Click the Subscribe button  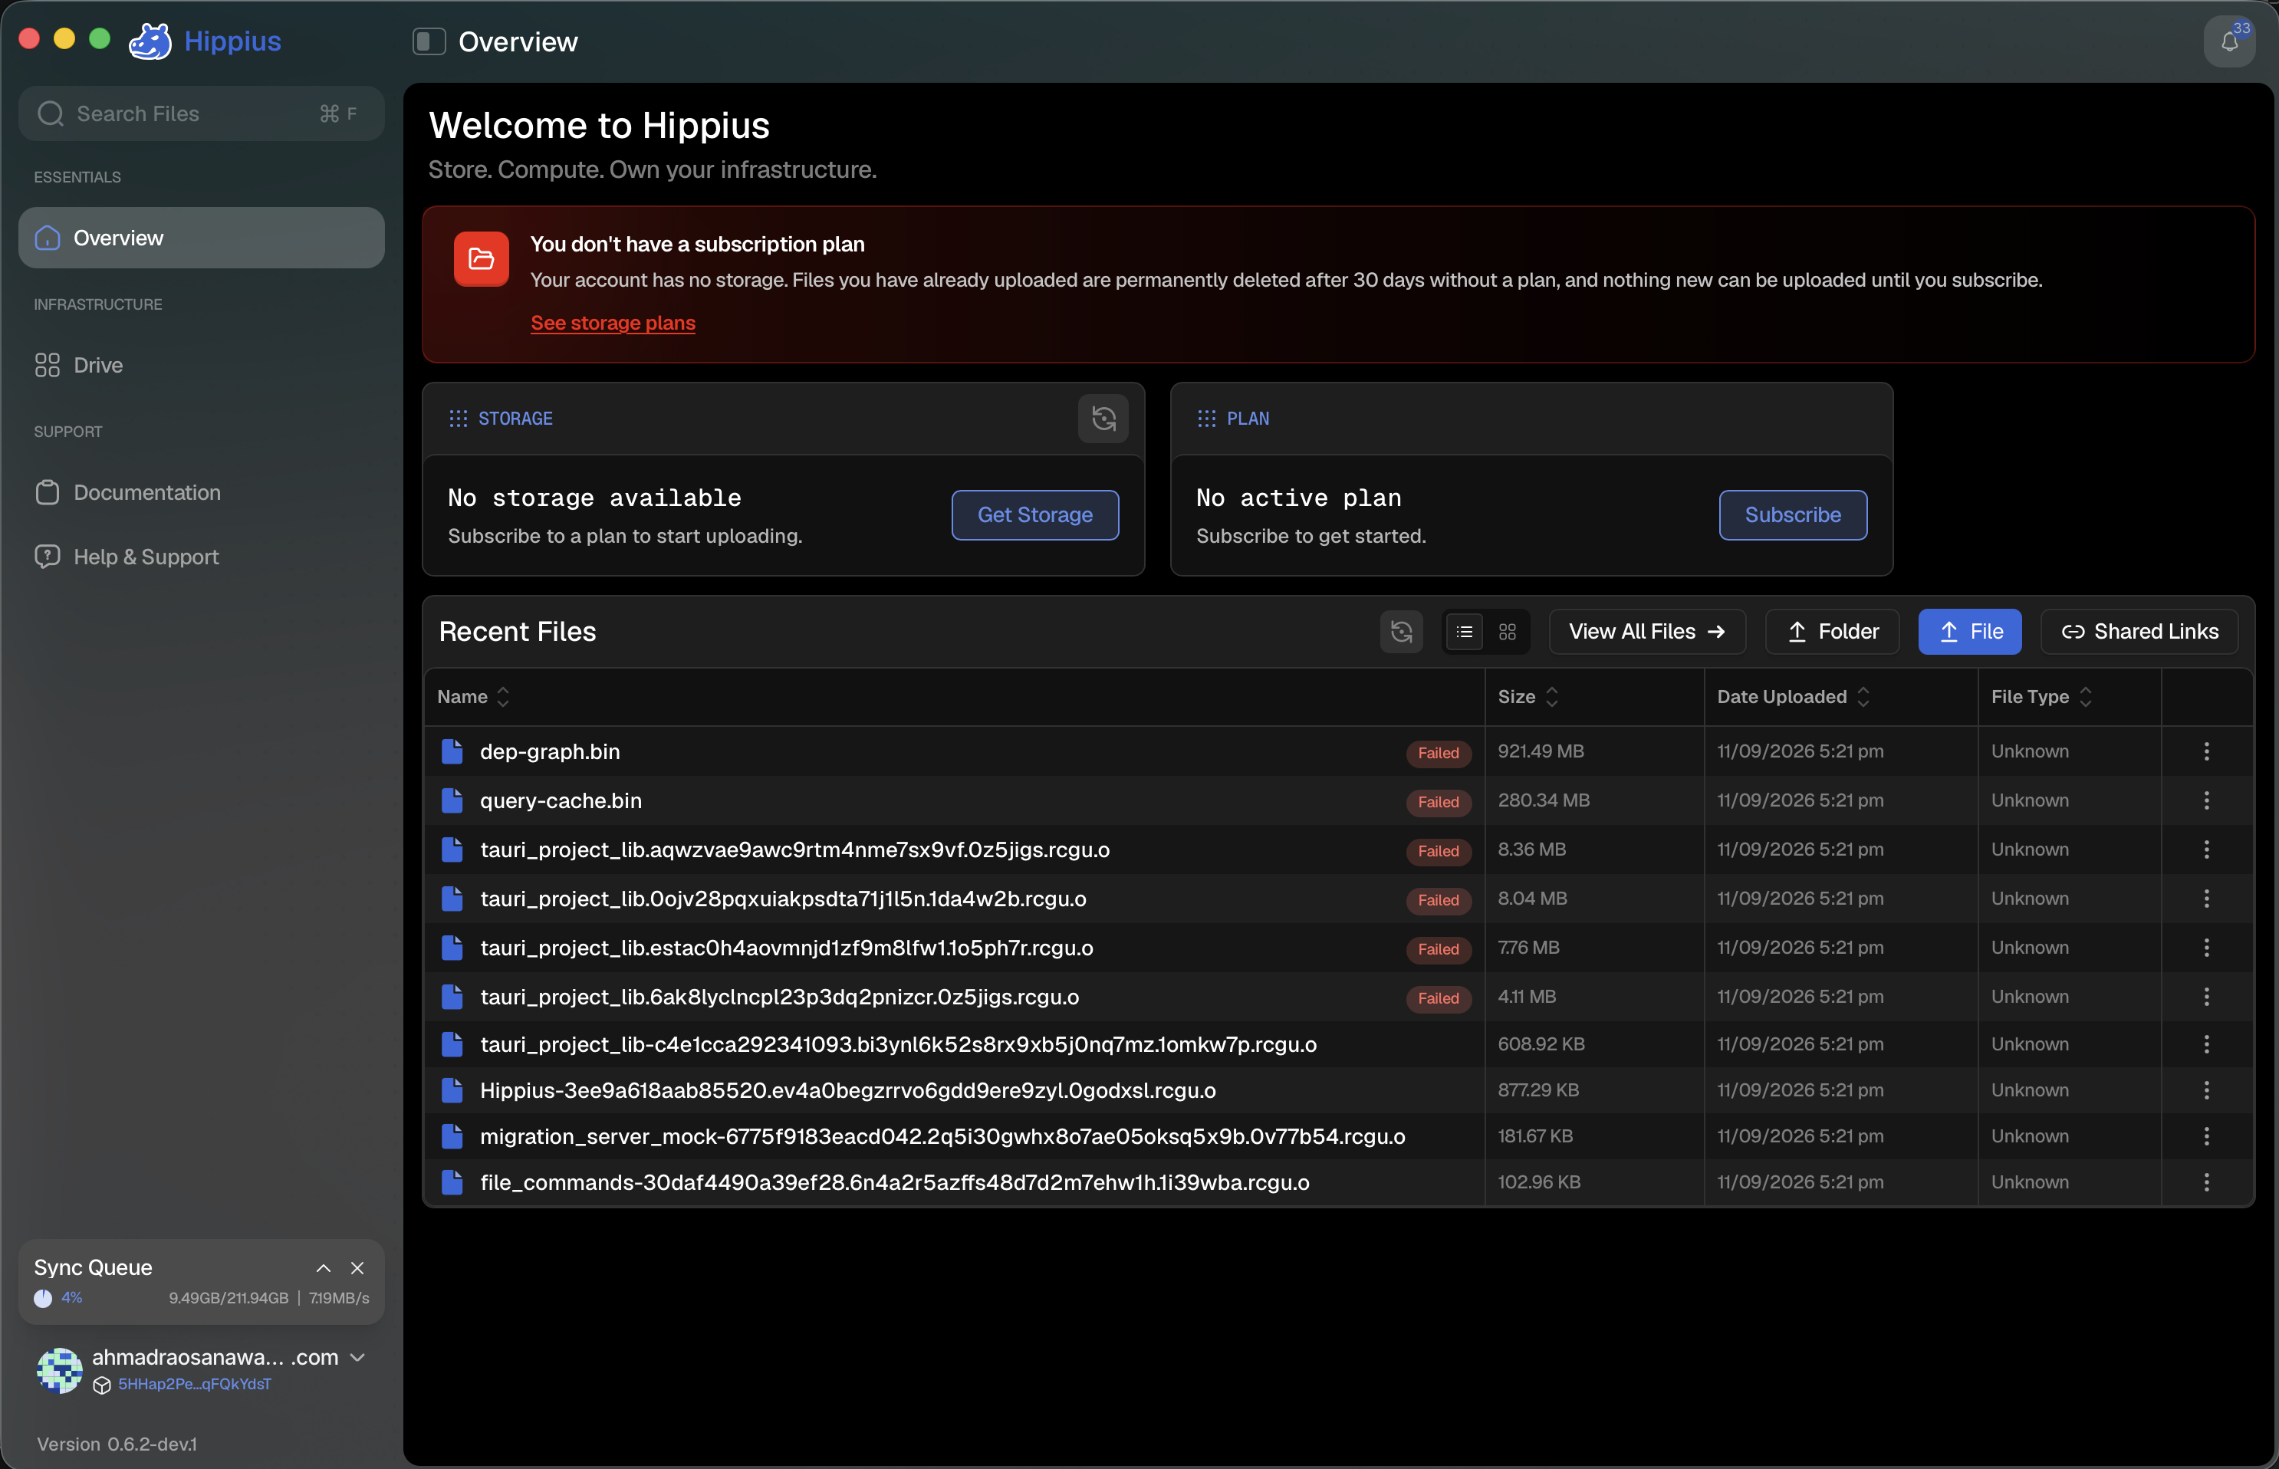click(x=1793, y=515)
